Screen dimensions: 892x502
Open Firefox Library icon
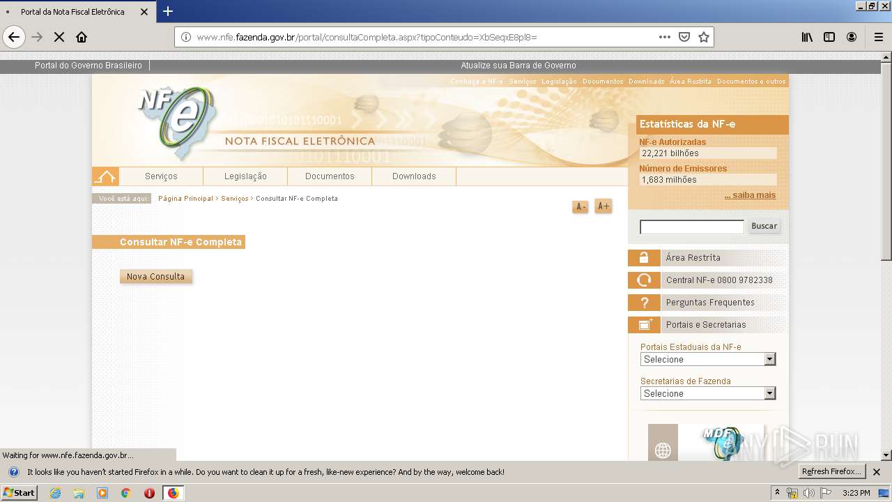click(x=807, y=37)
